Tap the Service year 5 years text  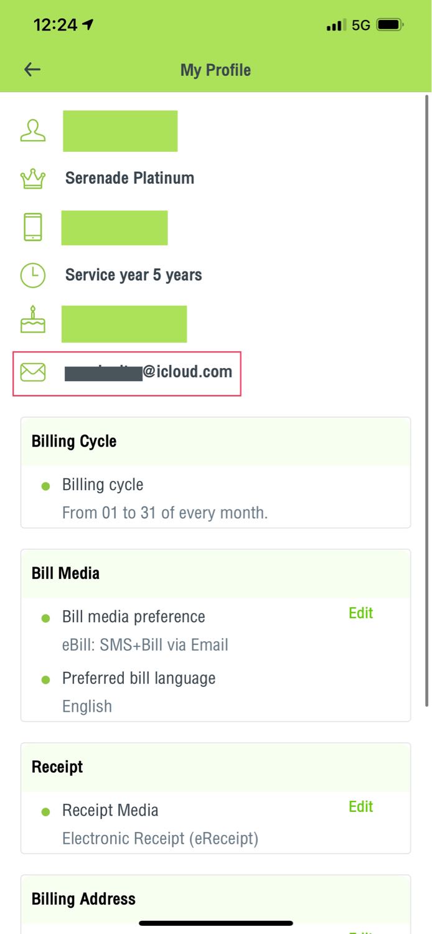(x=133, y=275)
